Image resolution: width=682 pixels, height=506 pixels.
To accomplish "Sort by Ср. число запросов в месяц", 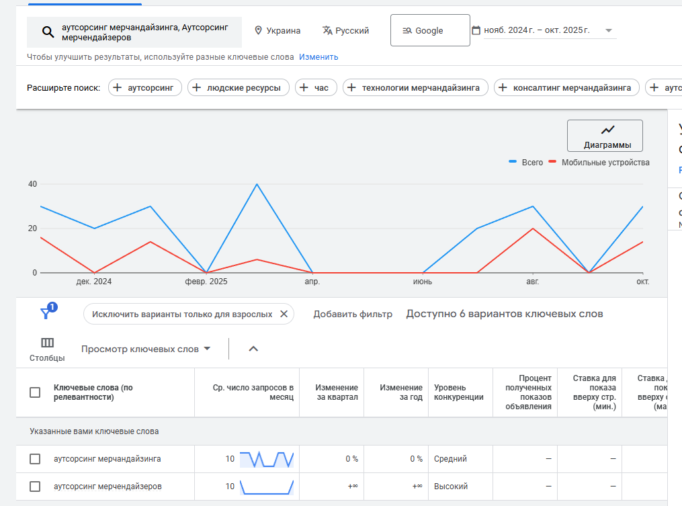I will coord(253,392).
